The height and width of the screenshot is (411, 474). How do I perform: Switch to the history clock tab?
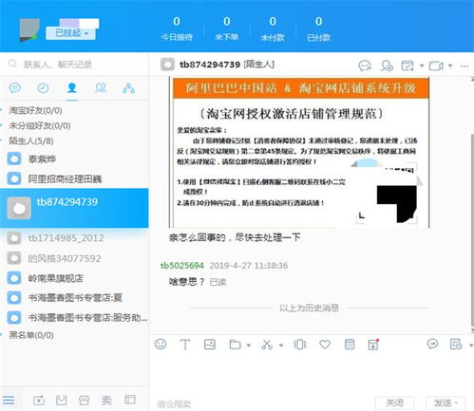[43, 87]
